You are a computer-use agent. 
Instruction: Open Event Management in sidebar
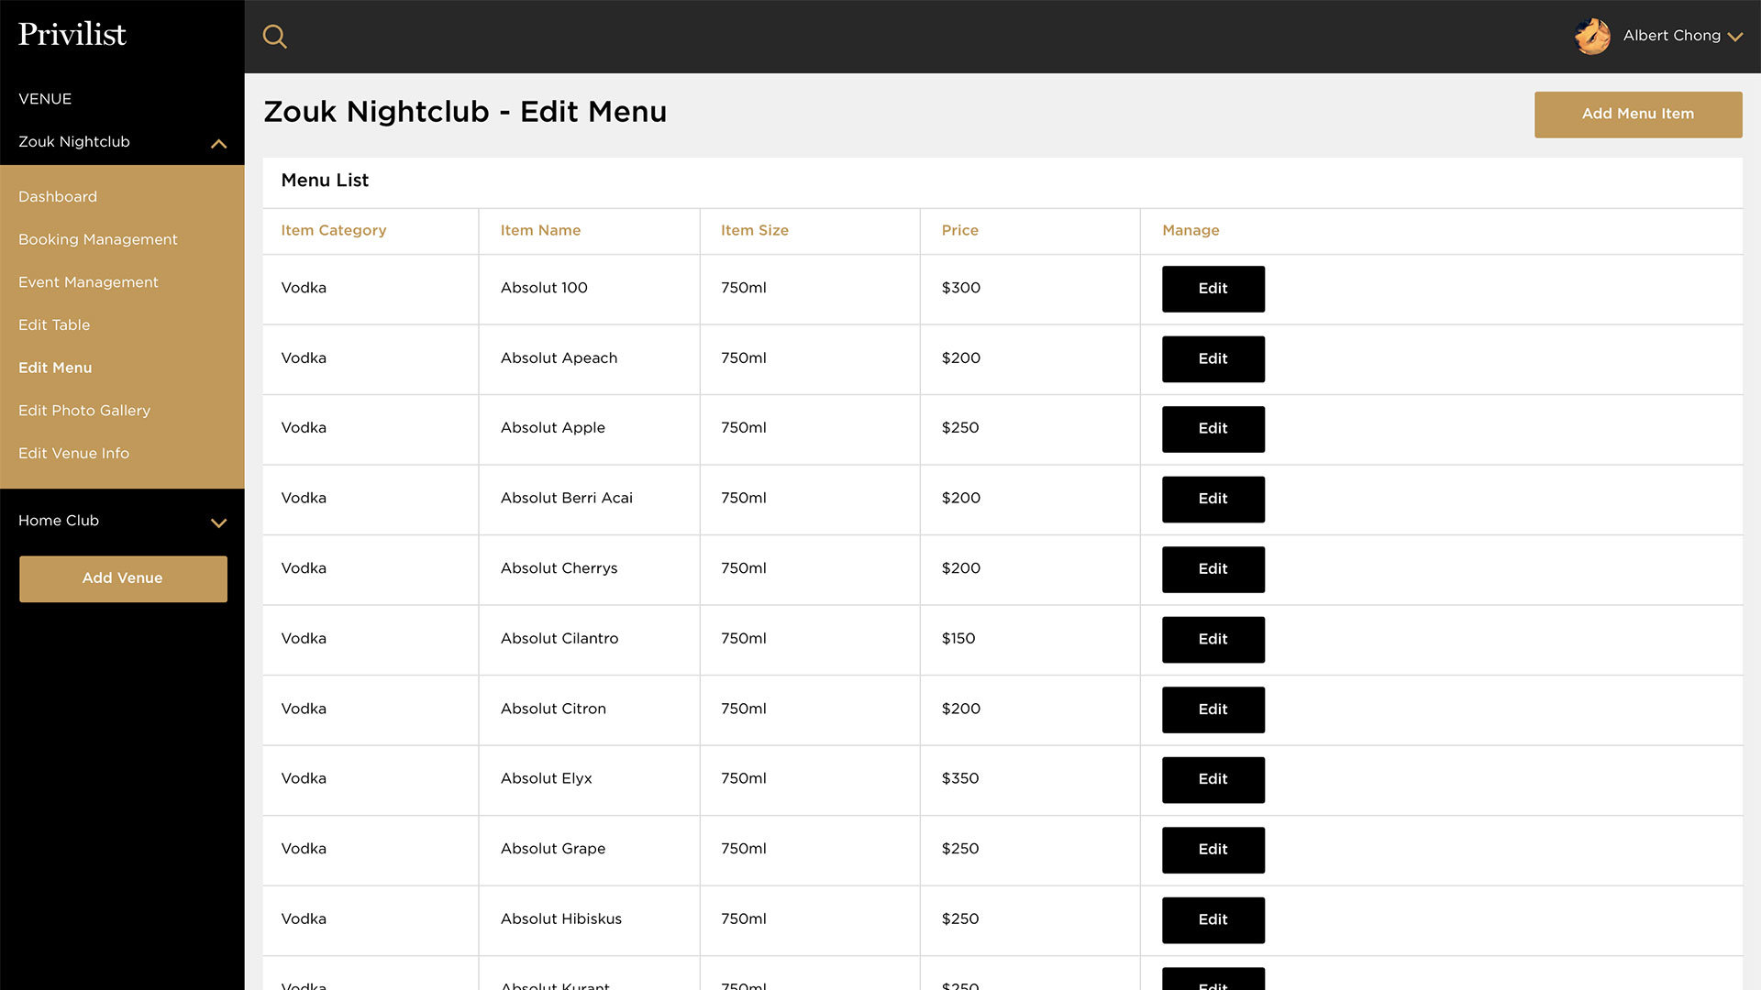pyautogui.click(x=88, y=282)
